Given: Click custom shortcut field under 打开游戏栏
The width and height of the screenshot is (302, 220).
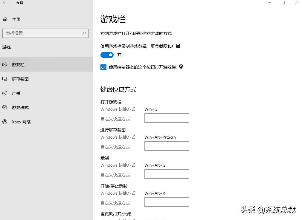Looking at the screenshot, I should tap(167, 118).
